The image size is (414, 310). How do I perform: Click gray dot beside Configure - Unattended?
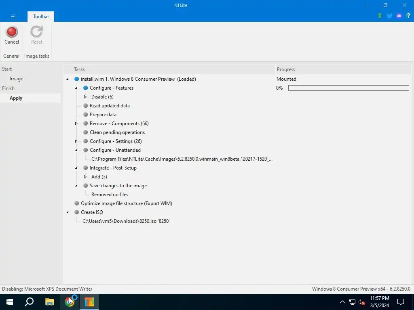click(86, 150)
